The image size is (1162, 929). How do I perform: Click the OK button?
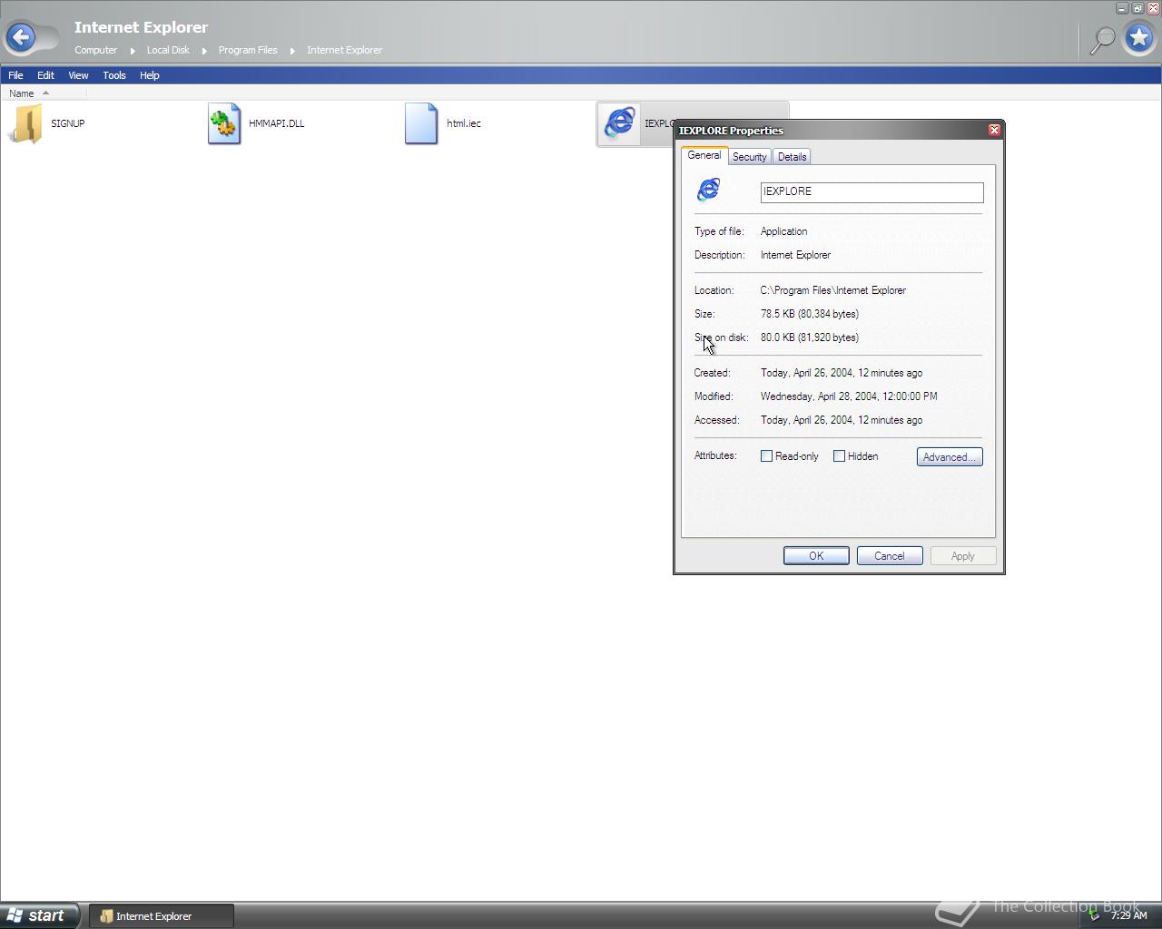816,556
